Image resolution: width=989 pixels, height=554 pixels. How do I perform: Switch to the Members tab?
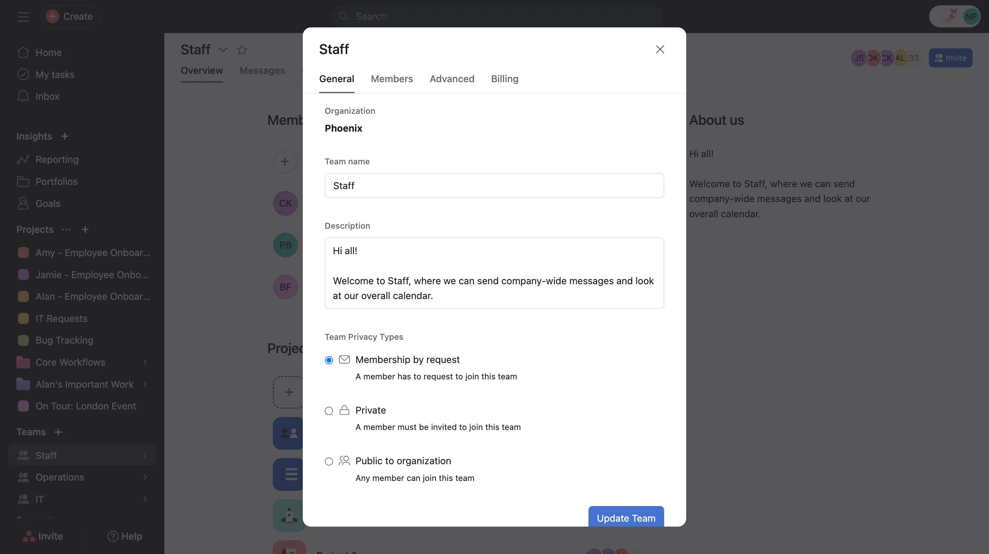(392, 79)
